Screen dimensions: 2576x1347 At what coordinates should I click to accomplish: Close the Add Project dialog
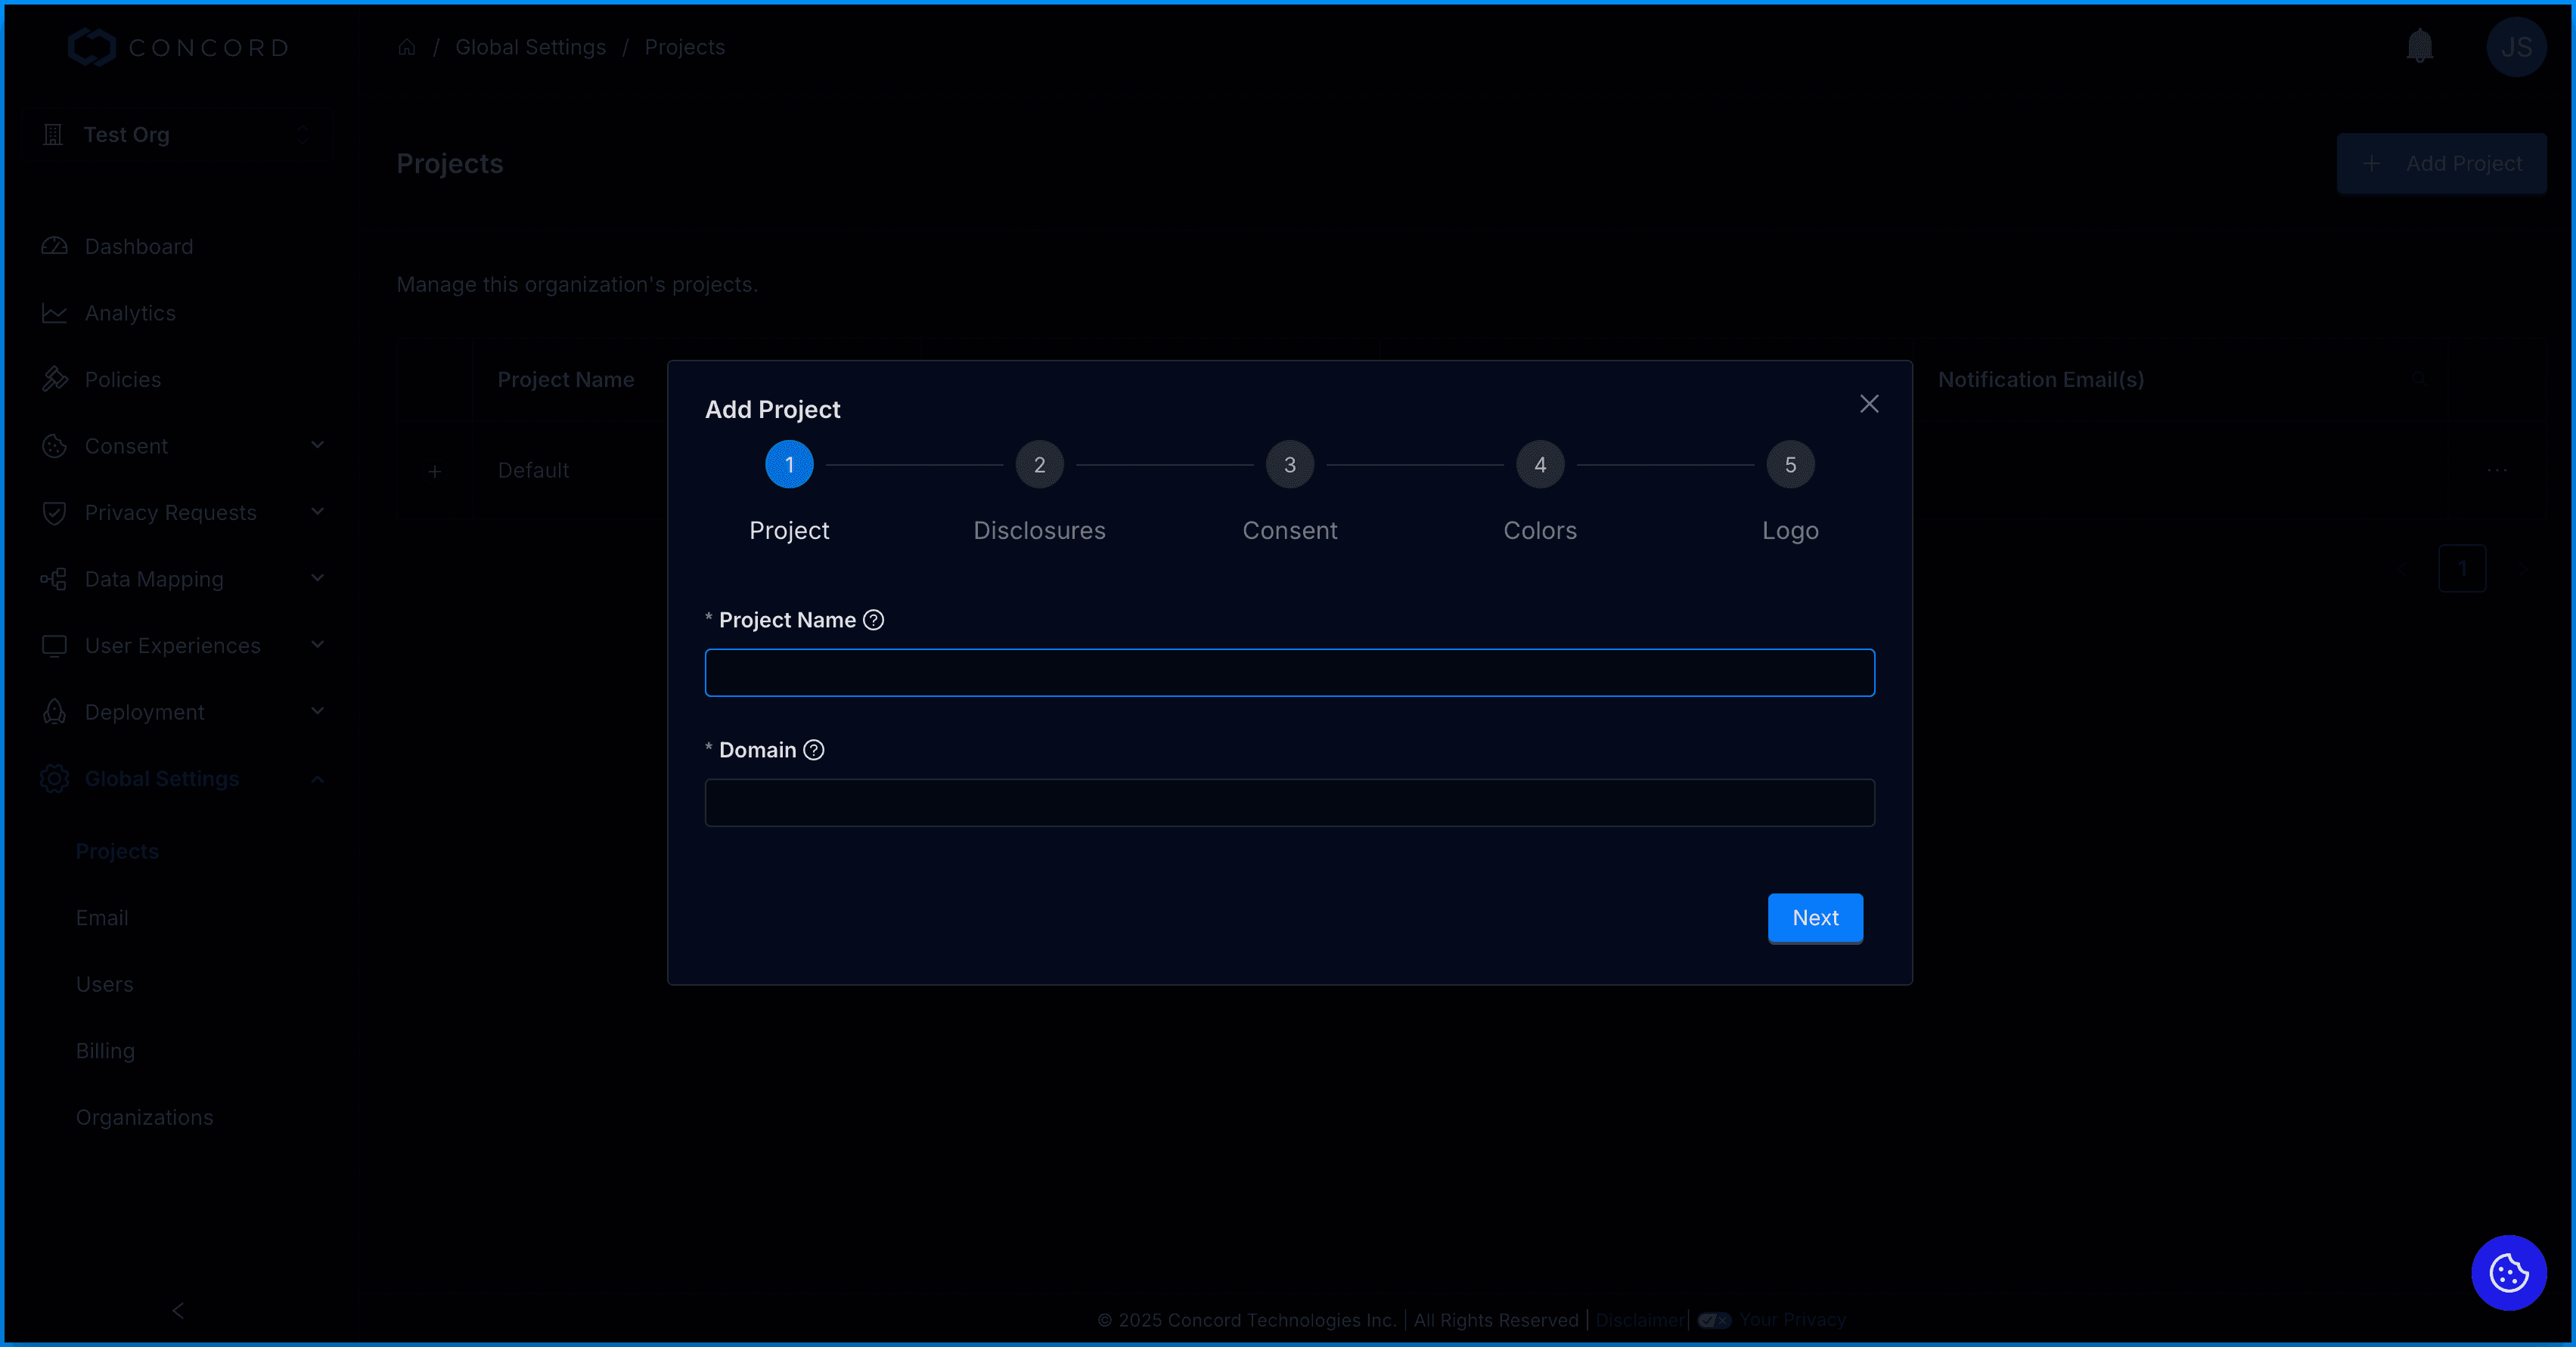[1868, 404]
